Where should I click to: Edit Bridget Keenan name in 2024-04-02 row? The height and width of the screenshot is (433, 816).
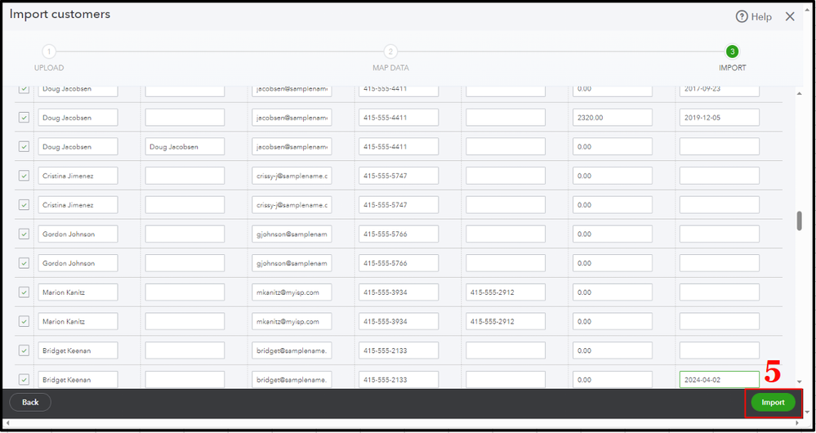(78, 380)
